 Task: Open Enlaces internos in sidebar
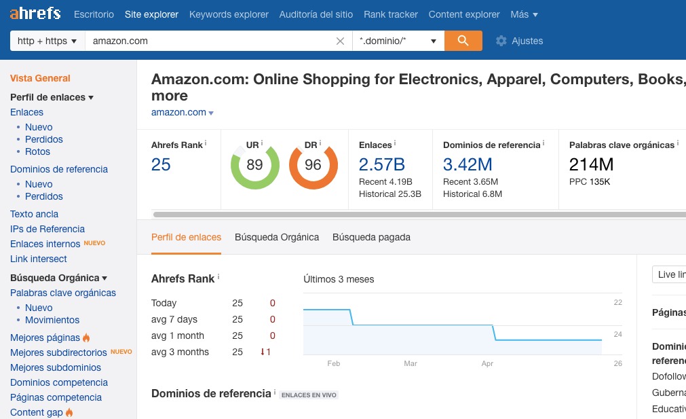point(45,244)
